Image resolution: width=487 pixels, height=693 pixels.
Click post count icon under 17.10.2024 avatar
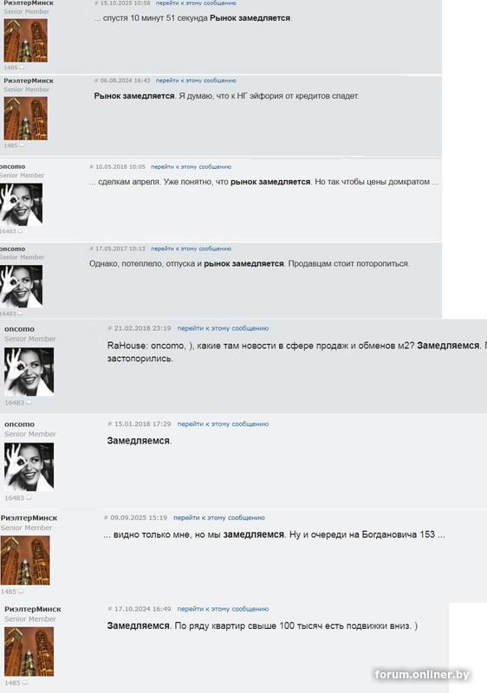25,683
